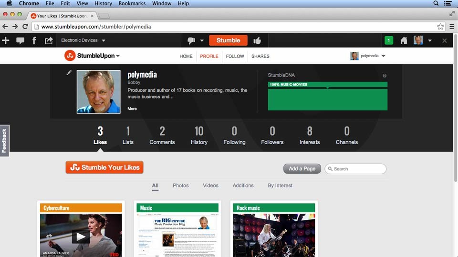The width and height of the screenshot is (458, 257).
Task: Click the browser forward arrow
Action: [x=15, y=27]
